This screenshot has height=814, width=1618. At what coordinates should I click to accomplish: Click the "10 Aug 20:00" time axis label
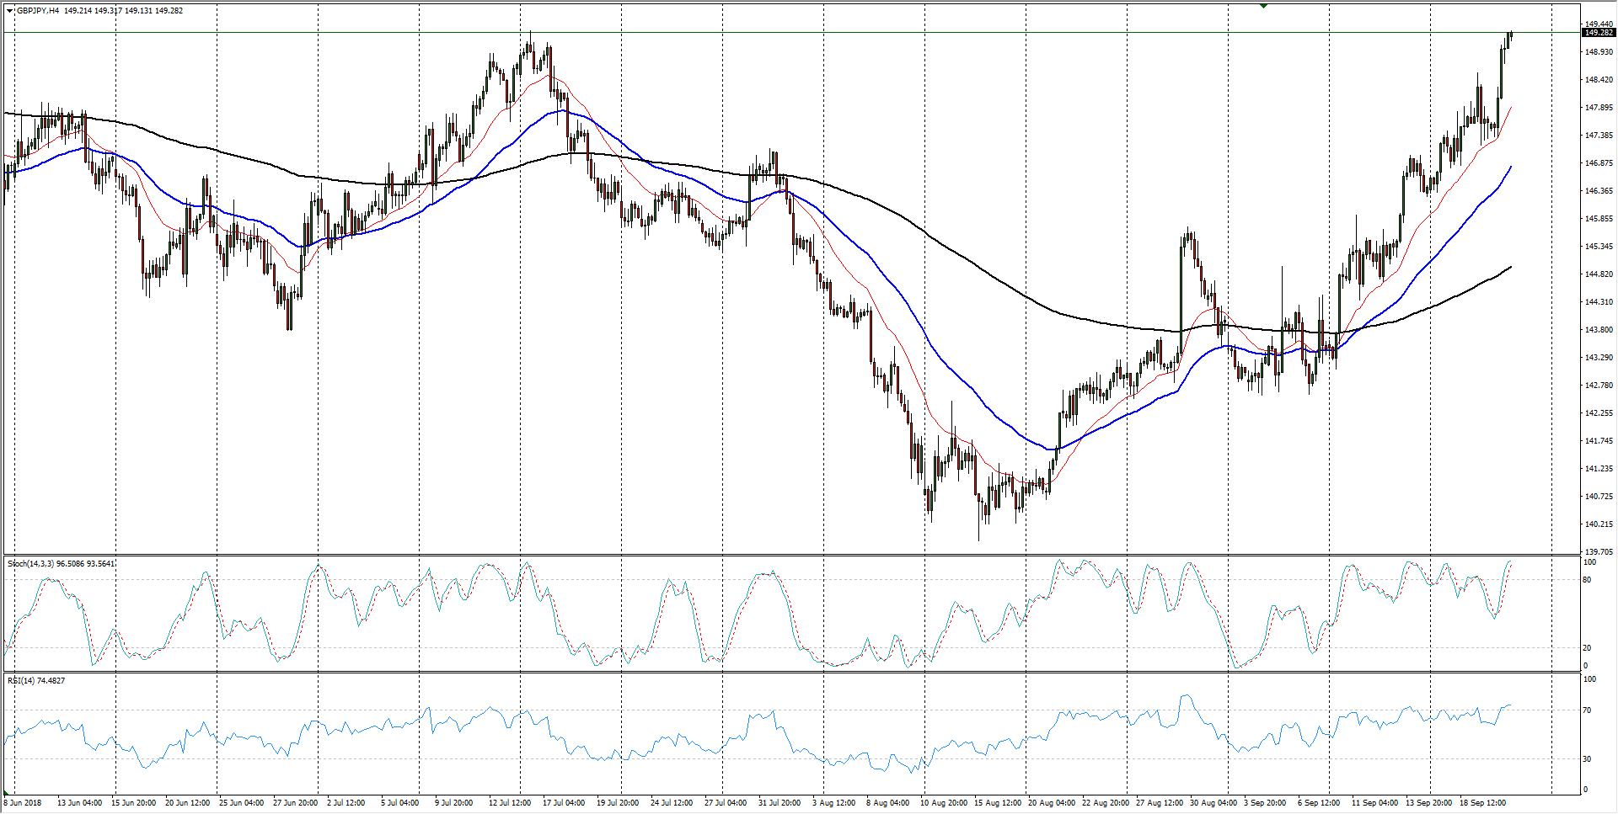point(943,802)
